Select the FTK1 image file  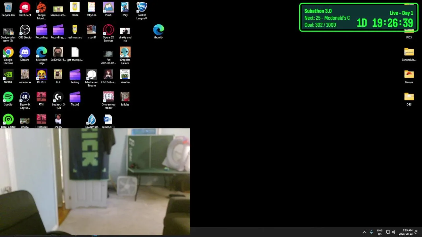click(x=42, y=99)
